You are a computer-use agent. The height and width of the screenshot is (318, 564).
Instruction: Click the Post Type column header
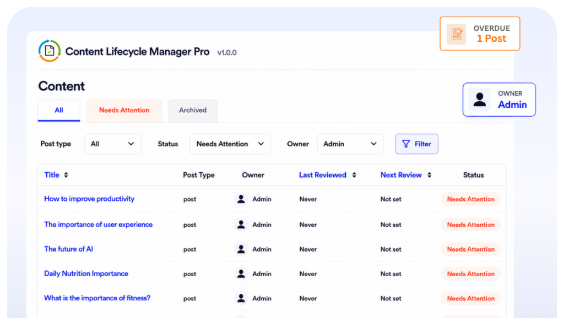coord(198,175)
